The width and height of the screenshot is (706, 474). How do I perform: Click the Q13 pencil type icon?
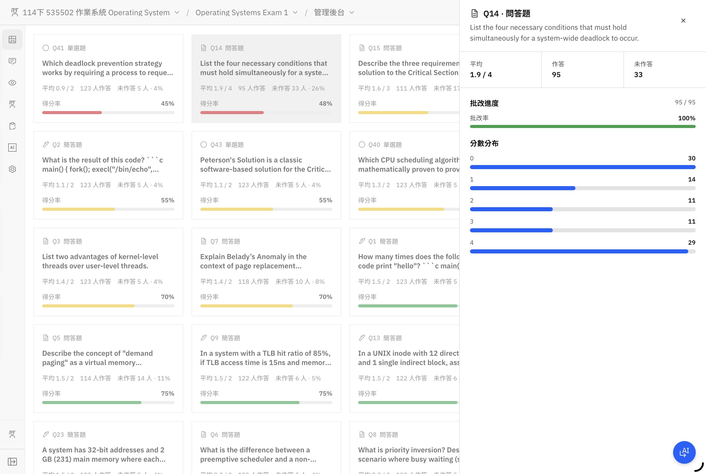[362, 338]
